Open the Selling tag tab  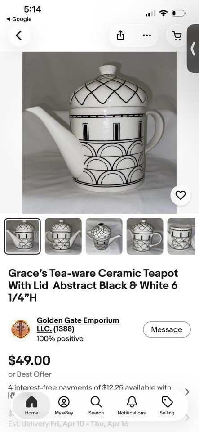[x=167, y=405]
